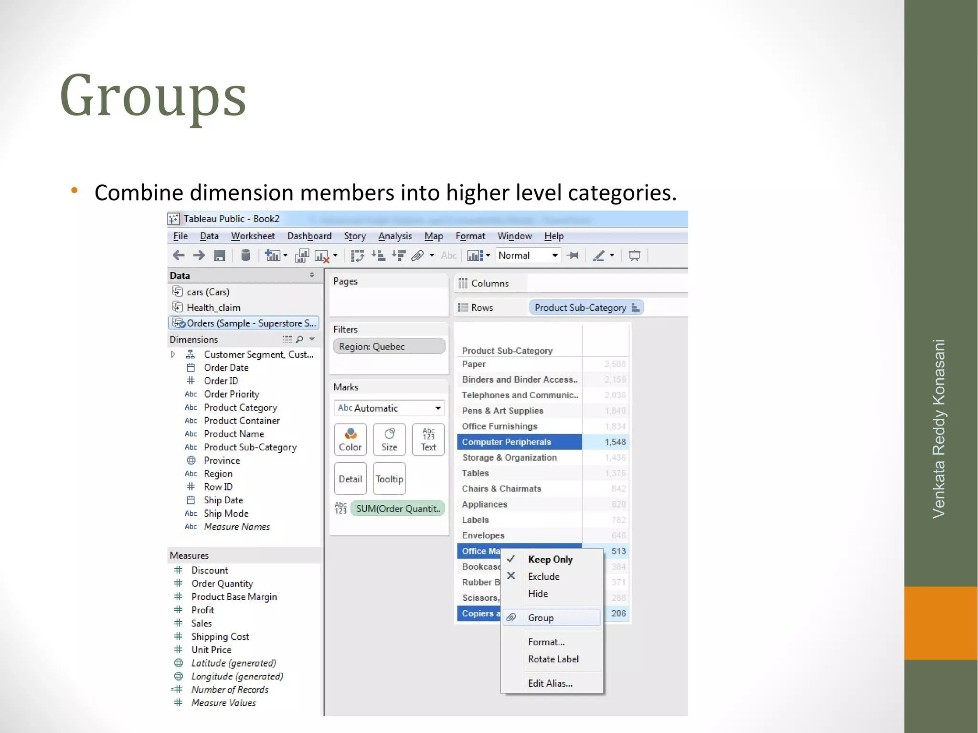Click the Show Mark Labels Abc icon
This screenshot has height=733, width=978.
[448, 255]
